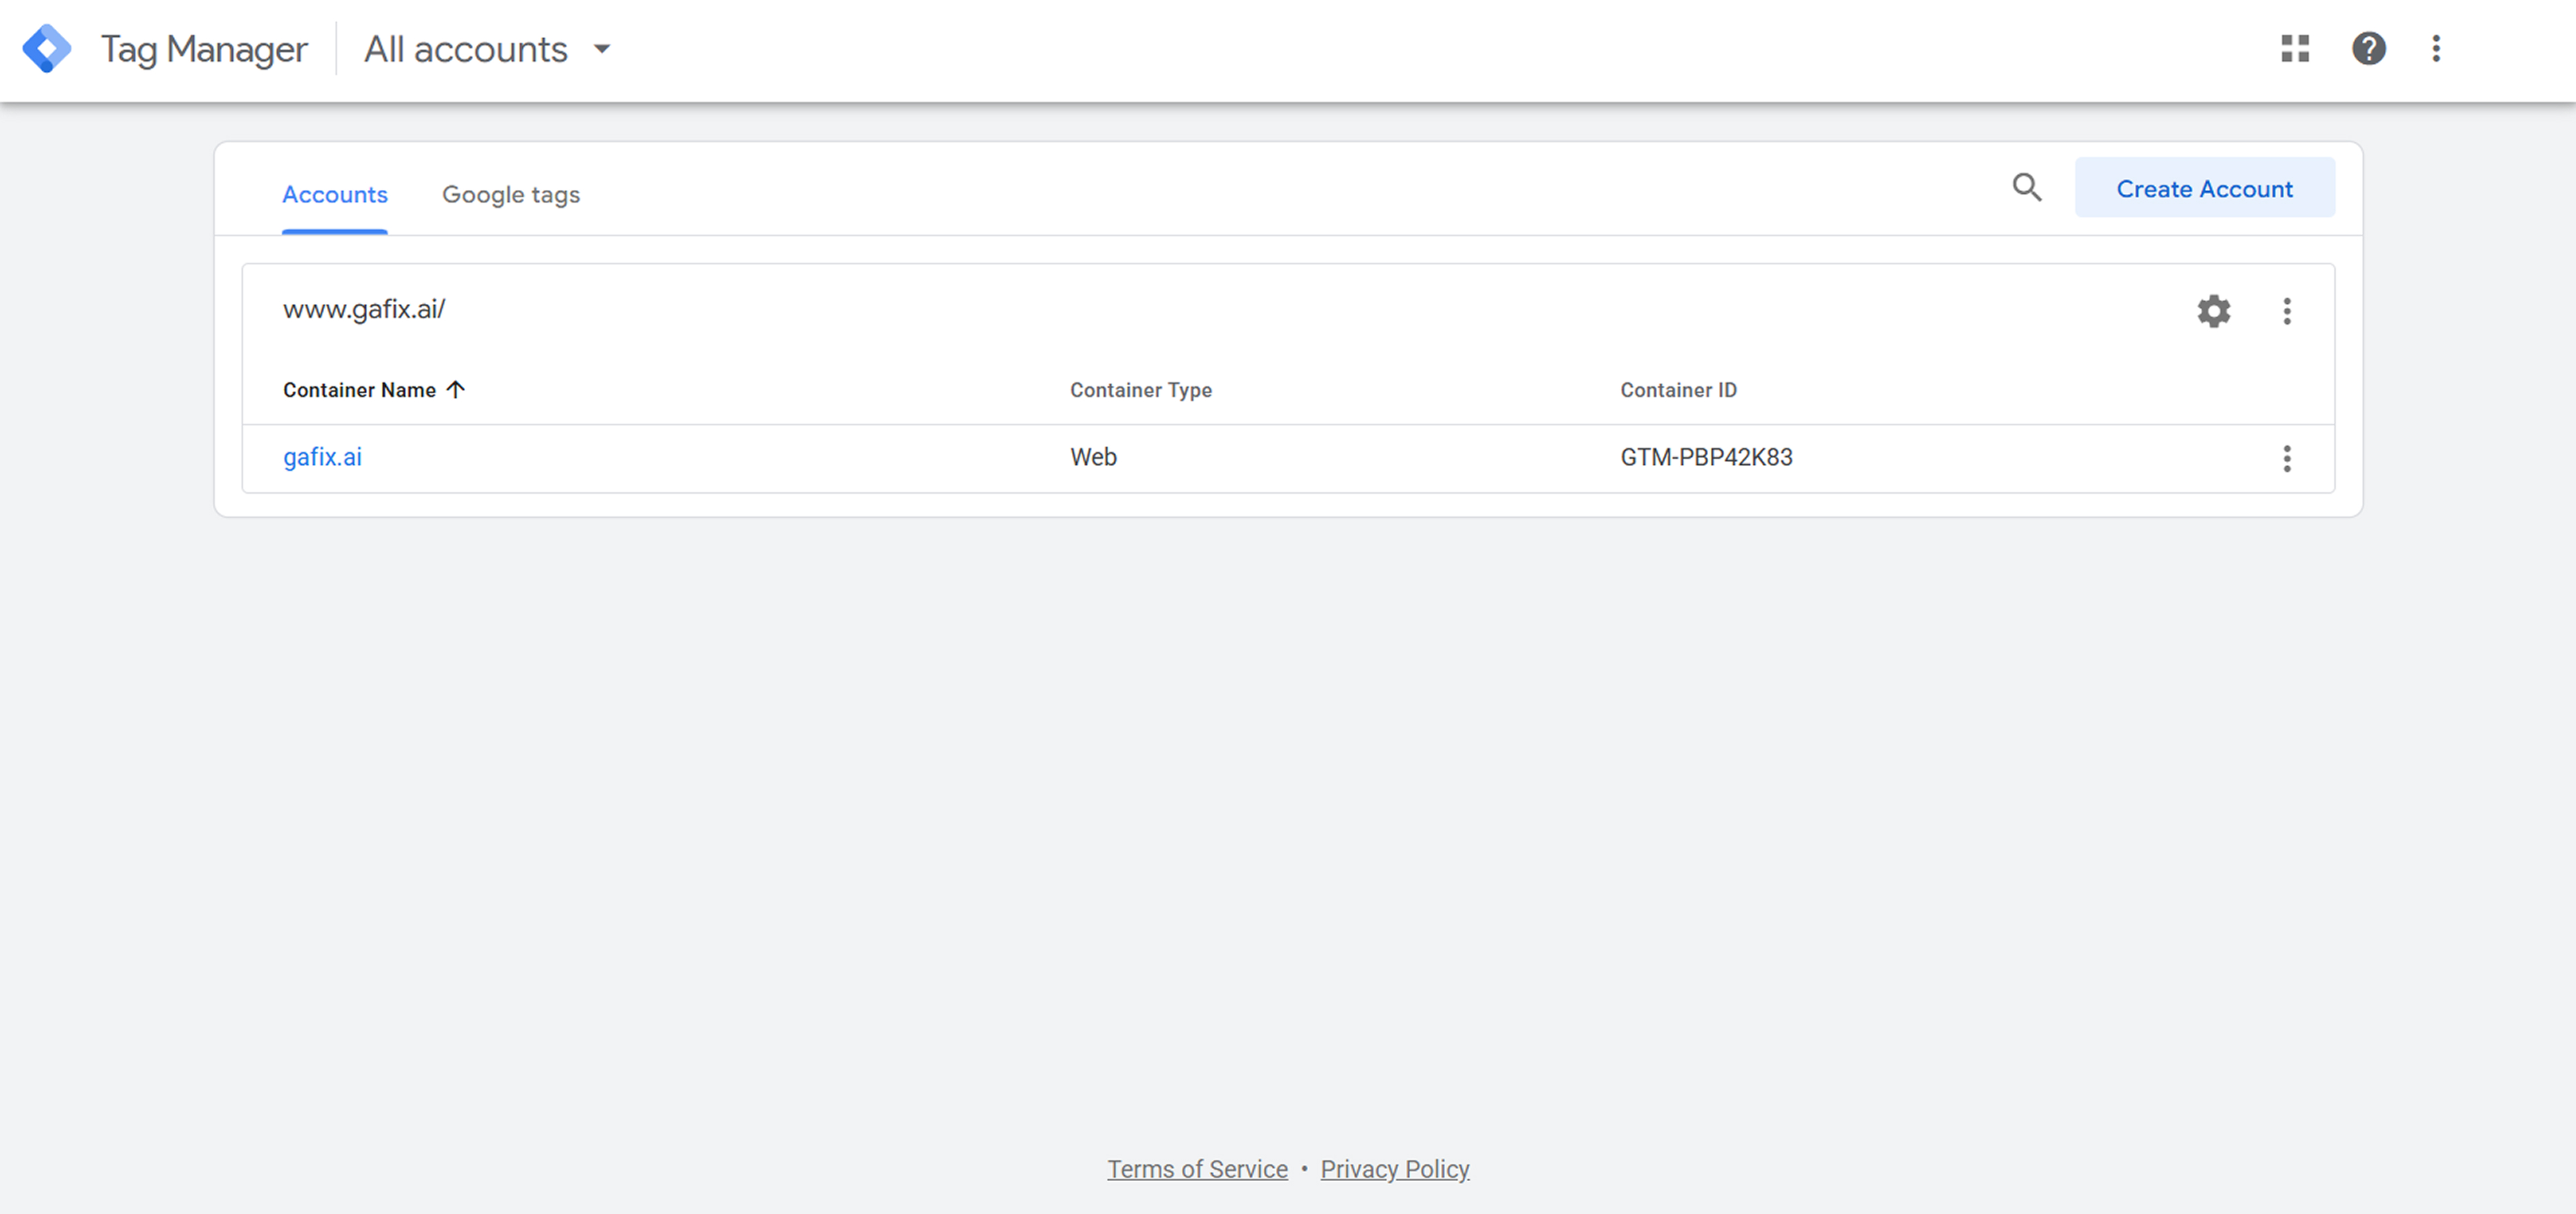Open the Google apps grid

tap(2295, 49)
